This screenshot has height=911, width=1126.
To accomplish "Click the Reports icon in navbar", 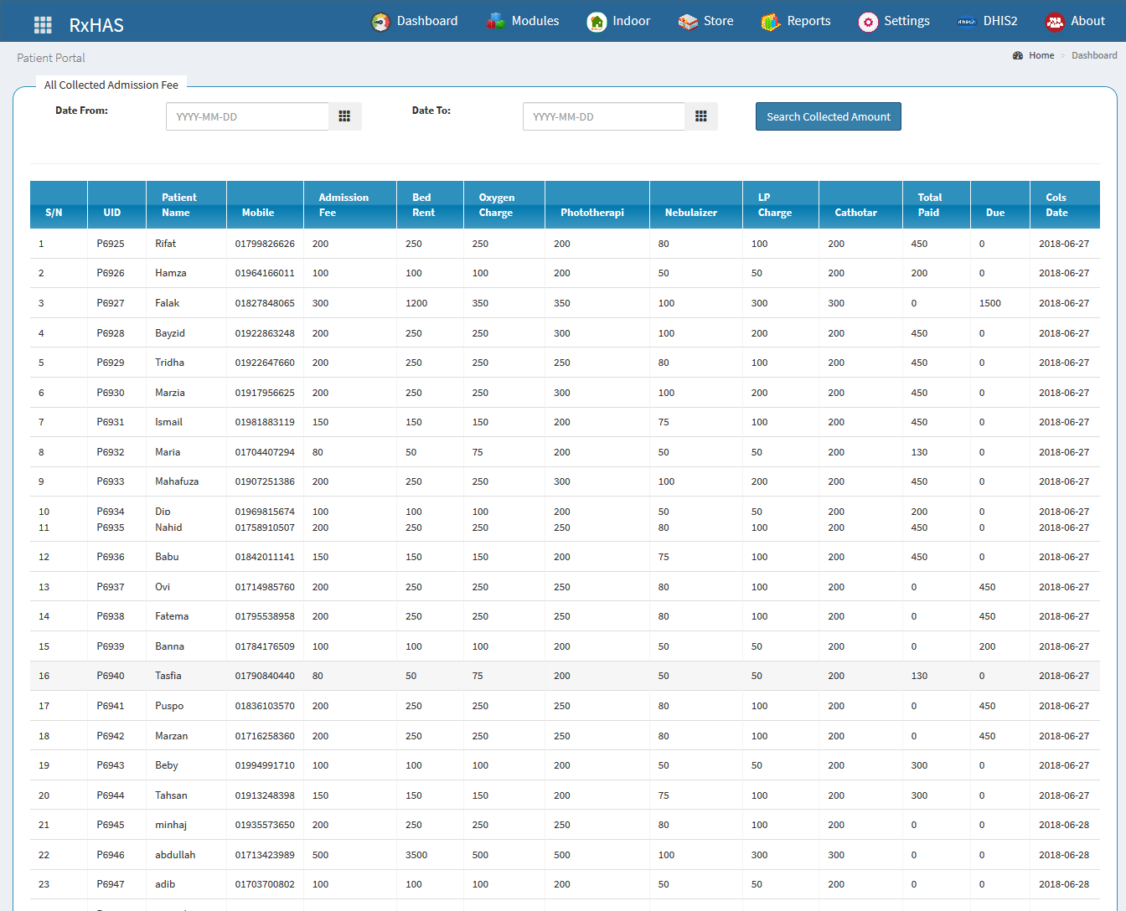I will tap(771, 22).
